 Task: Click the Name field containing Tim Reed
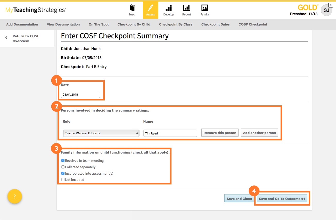click(170, 133)
